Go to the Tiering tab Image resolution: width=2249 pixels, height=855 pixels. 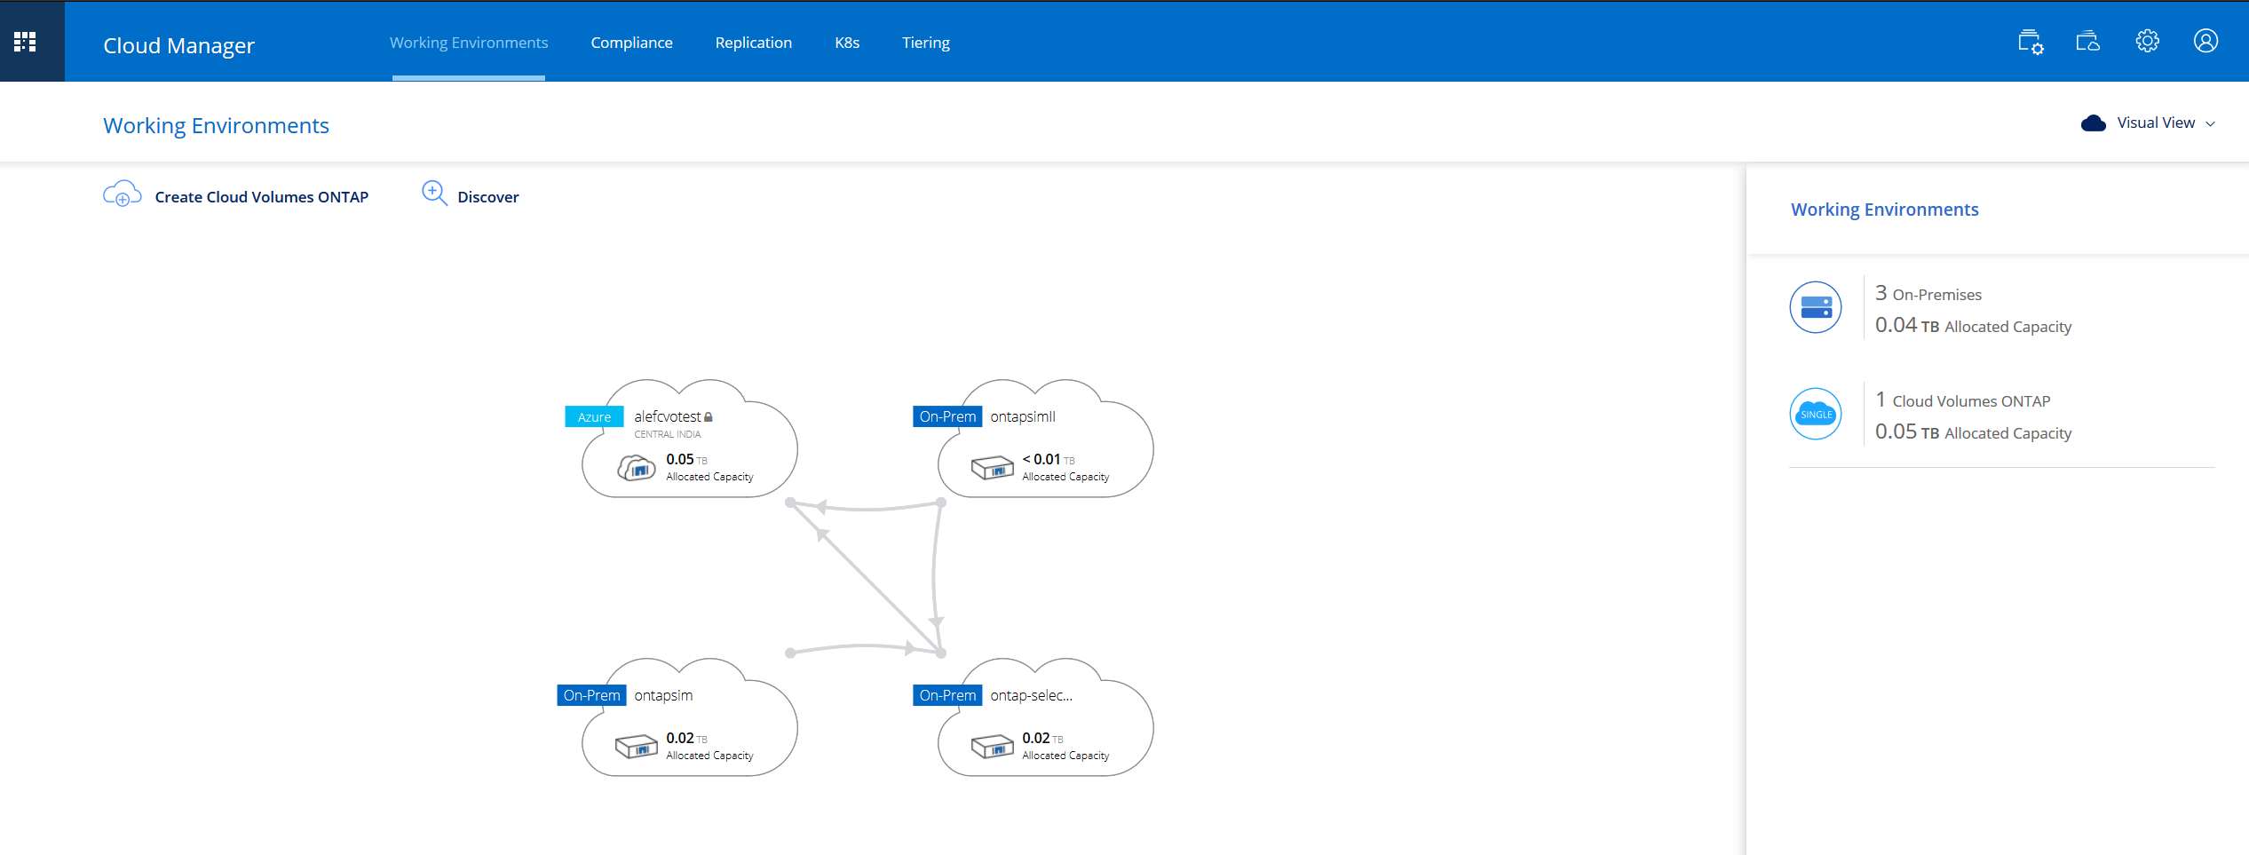click(925, 43)
